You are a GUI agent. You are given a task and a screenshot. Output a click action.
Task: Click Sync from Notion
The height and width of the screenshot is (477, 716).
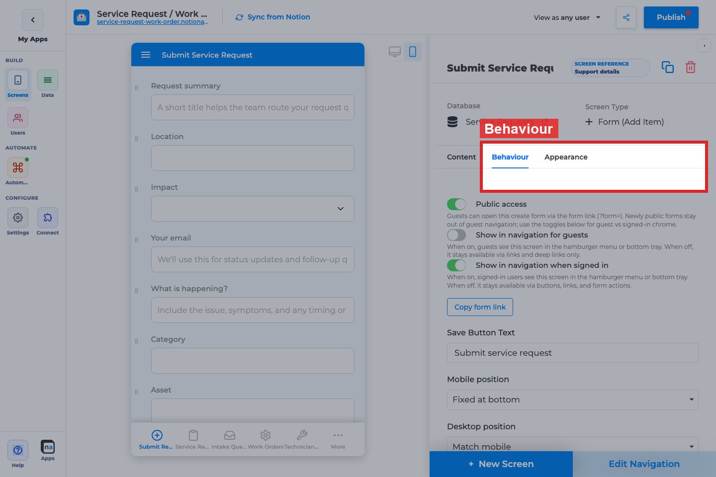tap(273, 17)
